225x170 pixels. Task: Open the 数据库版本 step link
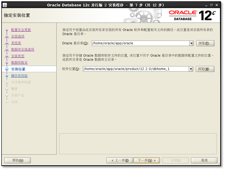19,63
